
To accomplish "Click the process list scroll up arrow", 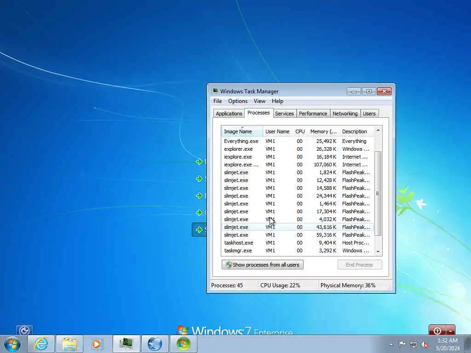I will (378, 130).
